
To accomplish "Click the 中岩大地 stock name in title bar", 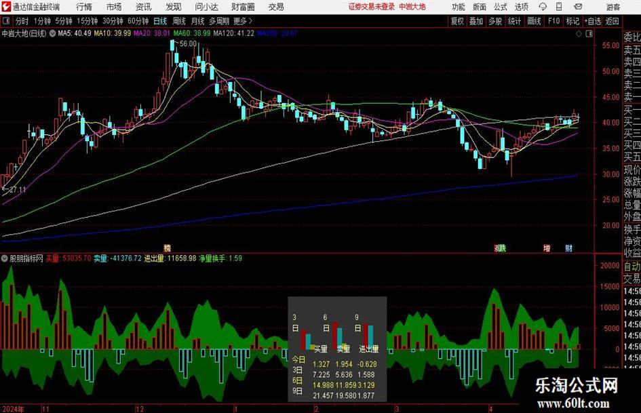I will (x=412, y=7).
